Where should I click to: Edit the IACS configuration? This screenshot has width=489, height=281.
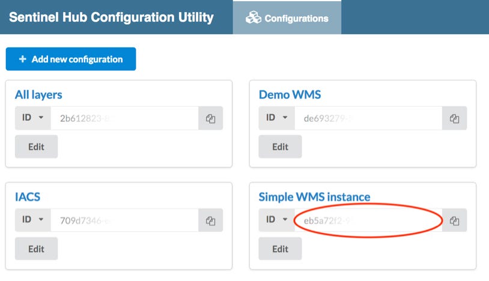click(x=36, y=249)
